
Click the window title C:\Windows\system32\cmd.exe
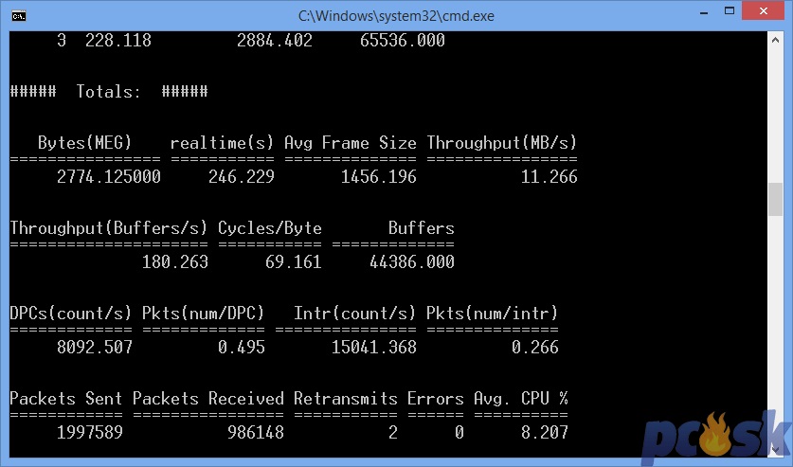point(396,16)
